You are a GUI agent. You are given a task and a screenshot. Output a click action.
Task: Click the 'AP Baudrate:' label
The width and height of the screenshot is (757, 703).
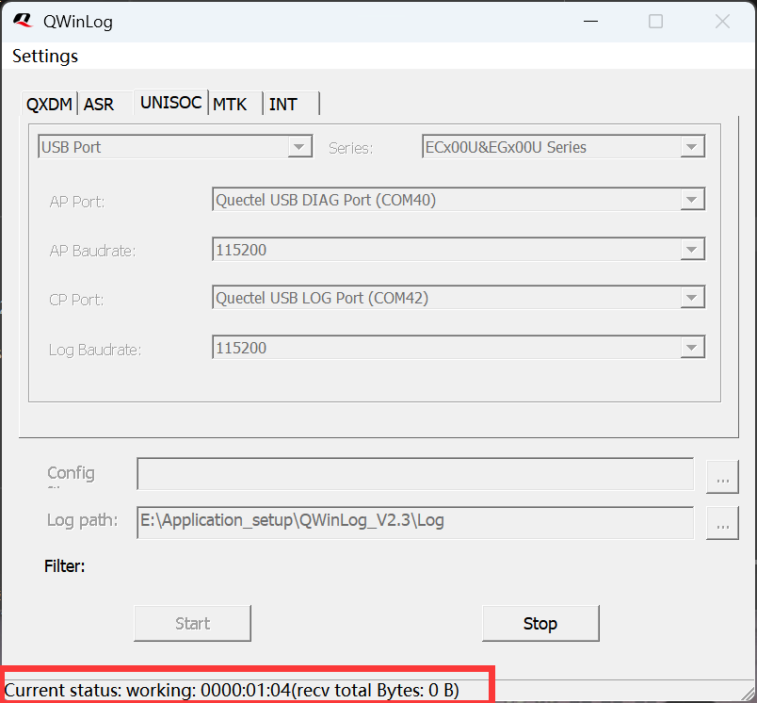click(92, 252)
